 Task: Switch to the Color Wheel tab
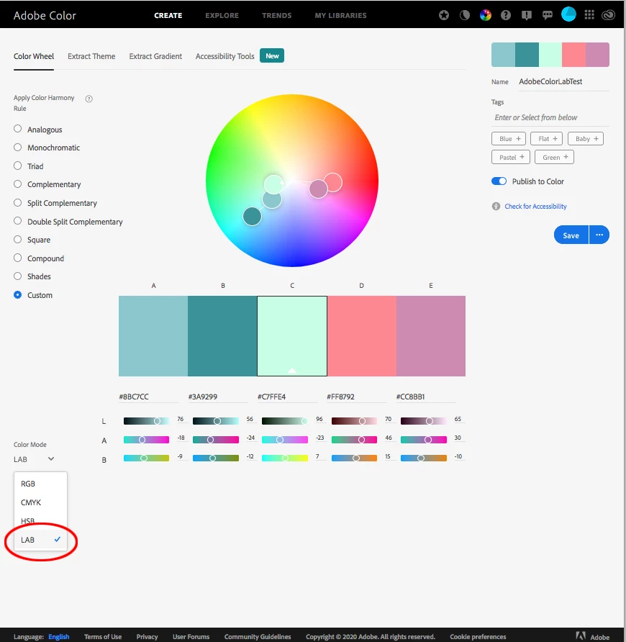pos(34,57)
